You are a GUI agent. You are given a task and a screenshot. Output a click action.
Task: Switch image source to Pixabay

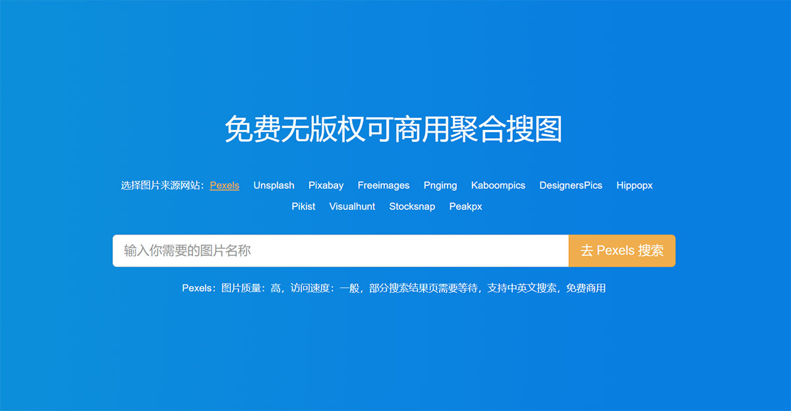[x=326, y=185]
